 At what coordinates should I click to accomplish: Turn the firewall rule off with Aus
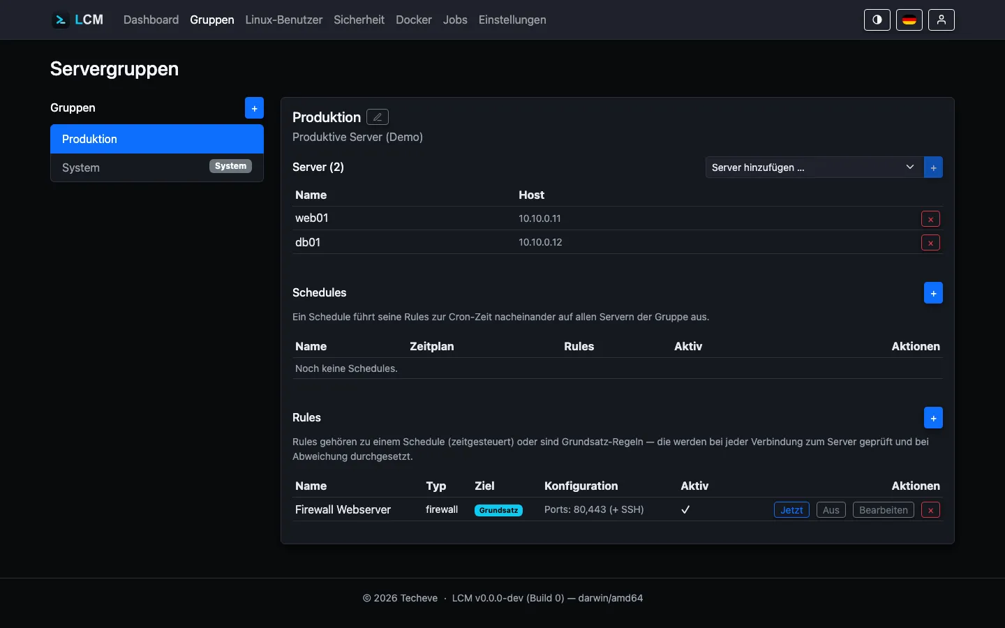(831, 510)
